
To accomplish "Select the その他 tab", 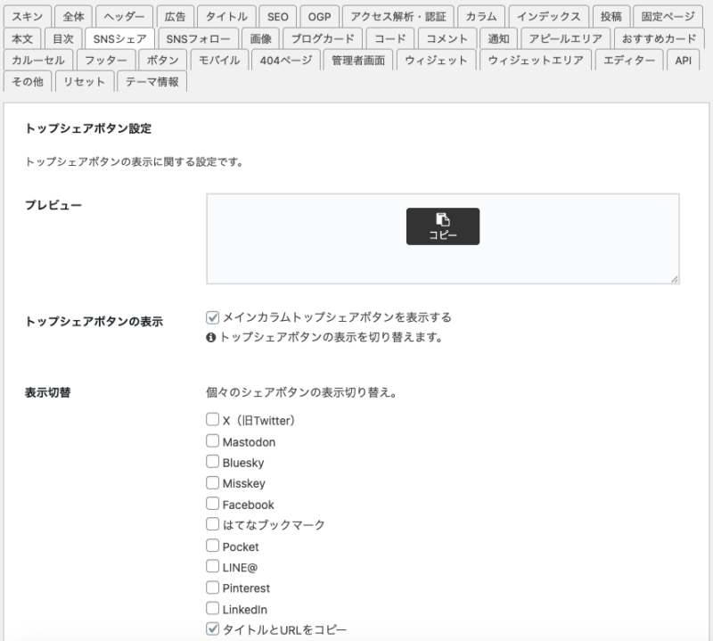I will 28,81.
